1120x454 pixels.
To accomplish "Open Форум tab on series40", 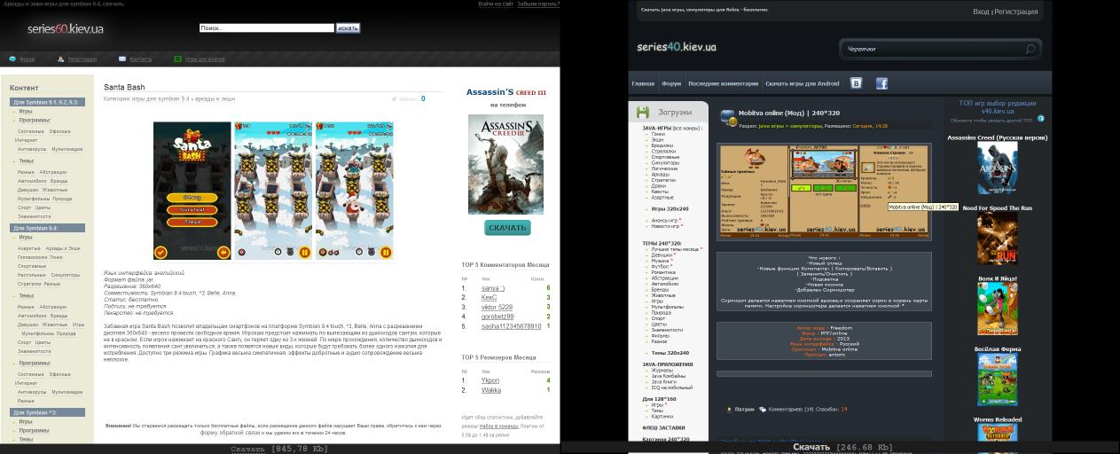I will coord(671,83).
